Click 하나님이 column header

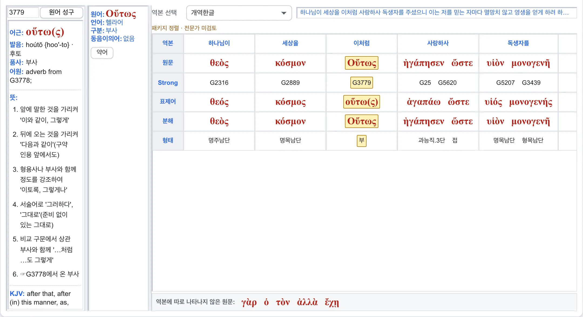tap(219, 43)
